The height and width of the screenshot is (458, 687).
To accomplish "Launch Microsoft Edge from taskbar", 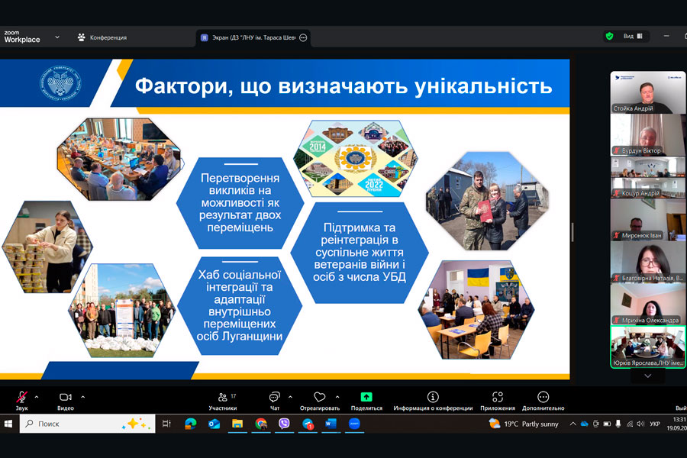I will tap(190, 424).
